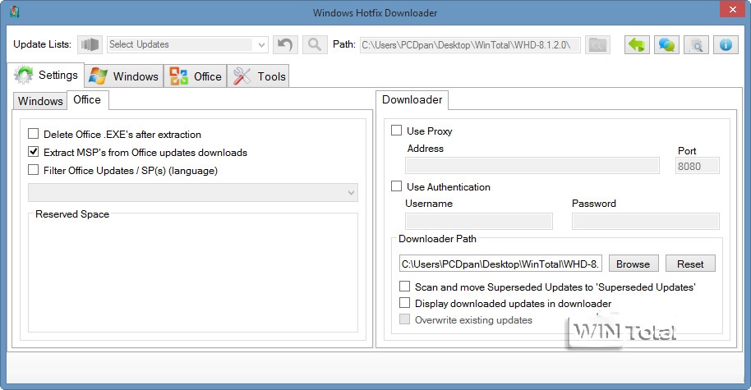Click the Downloader Path text field
751x390 pixels.
point(500,264)
